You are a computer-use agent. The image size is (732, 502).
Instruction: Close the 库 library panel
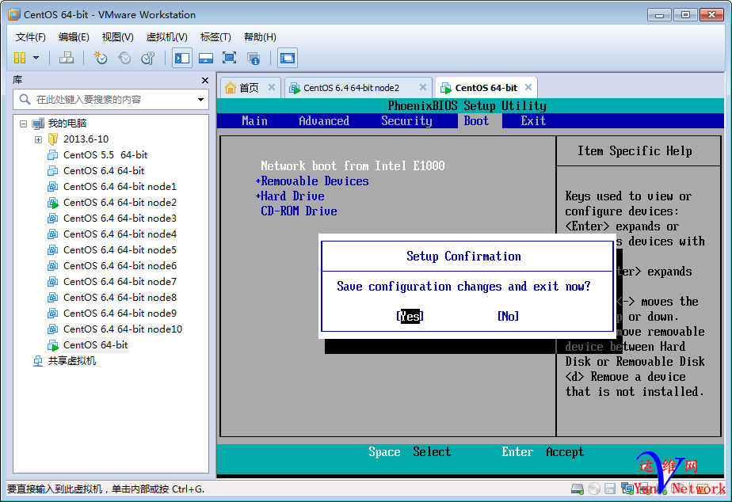pos(205,80)
